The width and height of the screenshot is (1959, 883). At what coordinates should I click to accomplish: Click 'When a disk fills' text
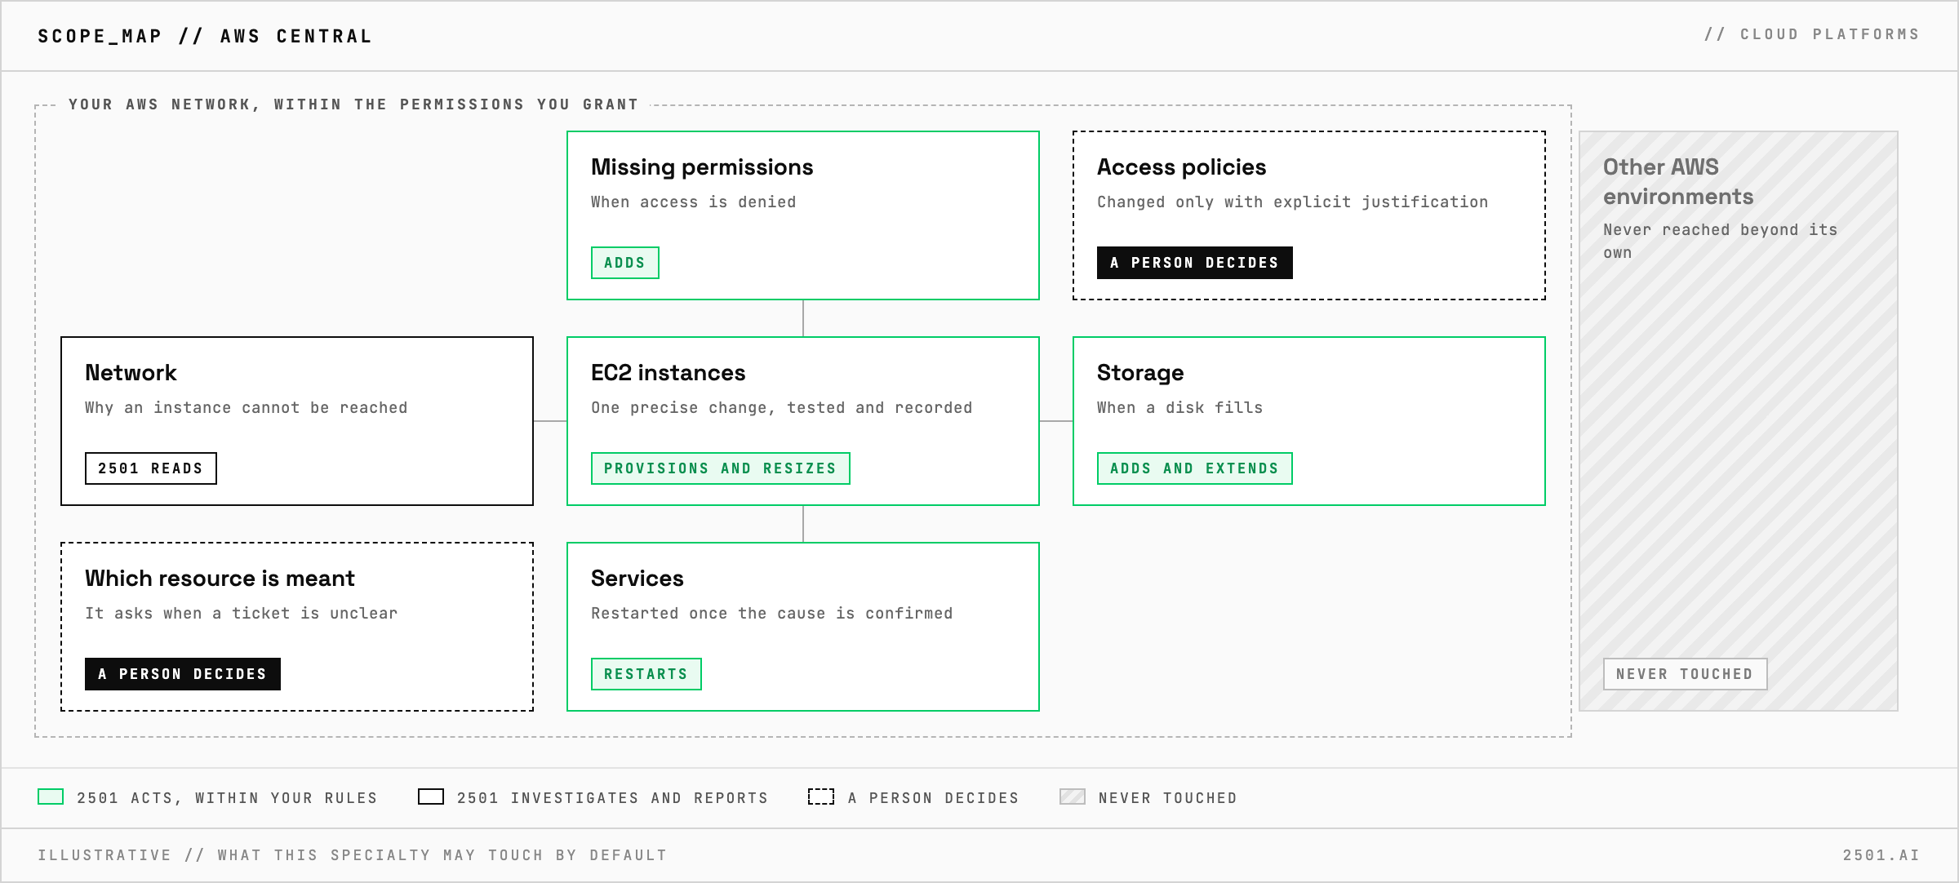[x=1180, y=407]
